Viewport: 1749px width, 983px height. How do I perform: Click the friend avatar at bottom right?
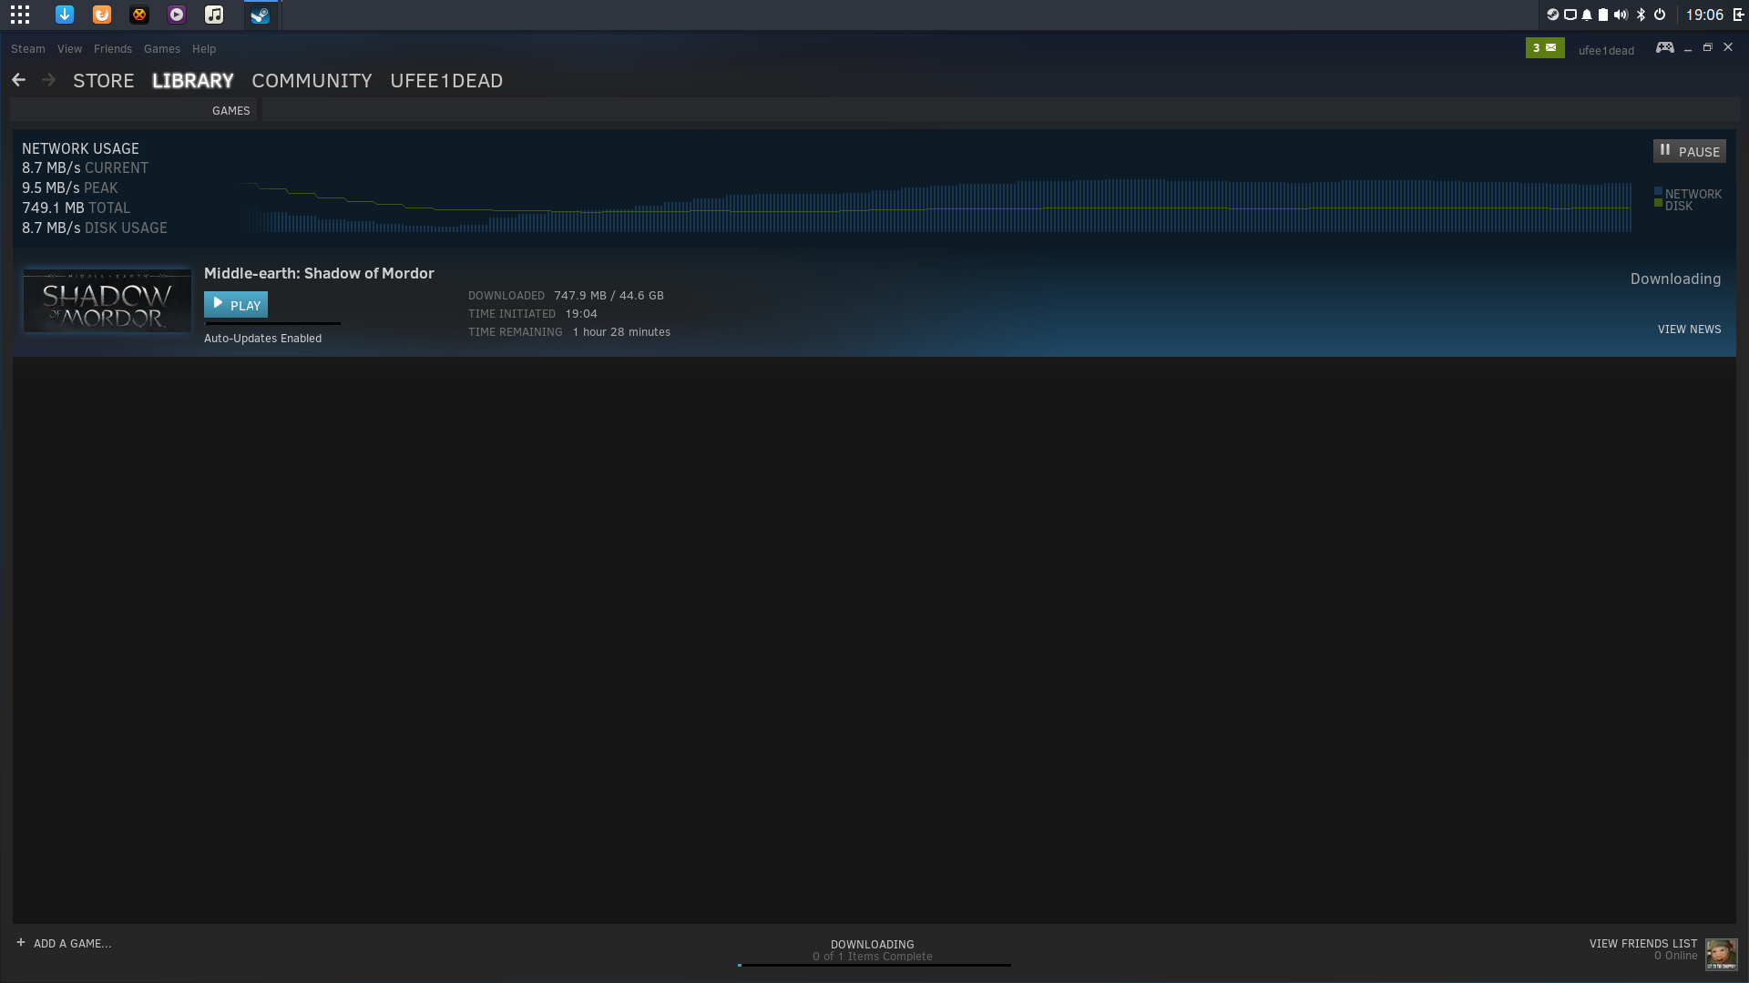tap(1721, 954)
